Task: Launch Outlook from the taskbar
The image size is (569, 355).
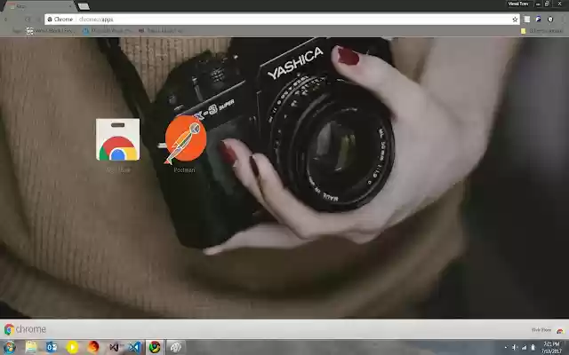Action: tap(52, 347)
